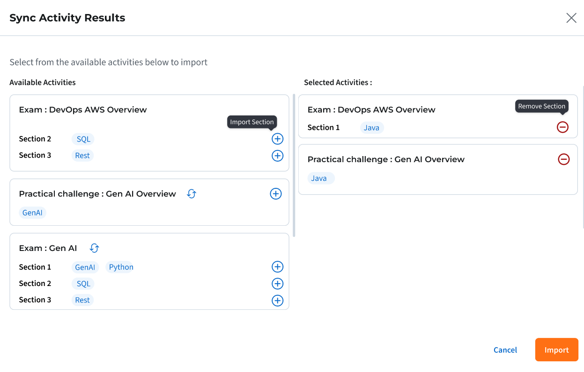Close the Sync Activity Results dialog
584x372 pixels.
(571, 18)
